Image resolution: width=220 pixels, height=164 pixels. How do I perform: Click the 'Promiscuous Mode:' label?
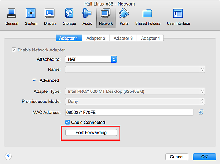point(41,101)
